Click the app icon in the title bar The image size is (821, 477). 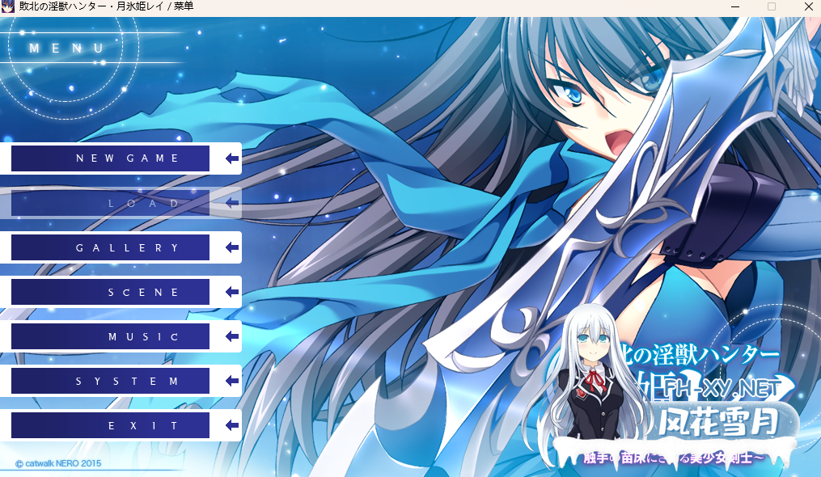tap(9, 6)
